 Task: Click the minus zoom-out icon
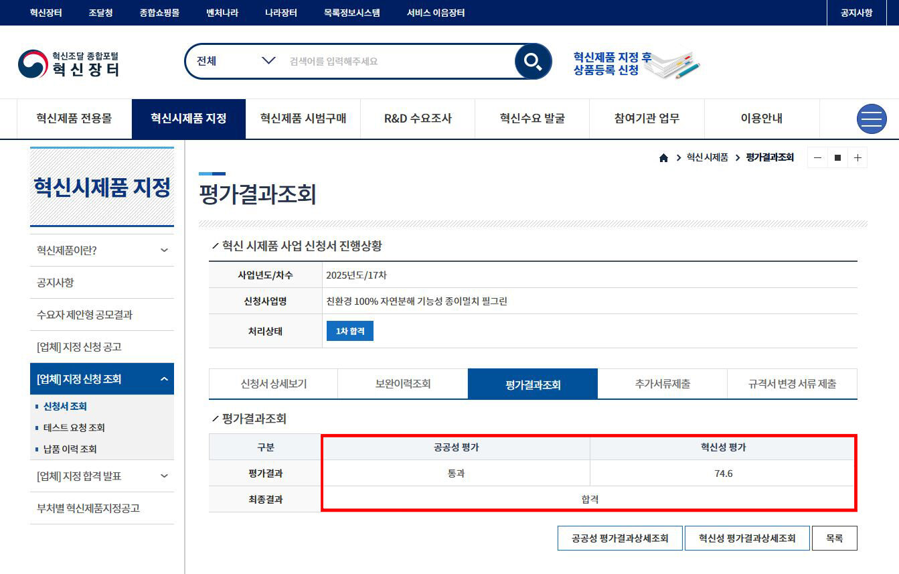(817, 158)
